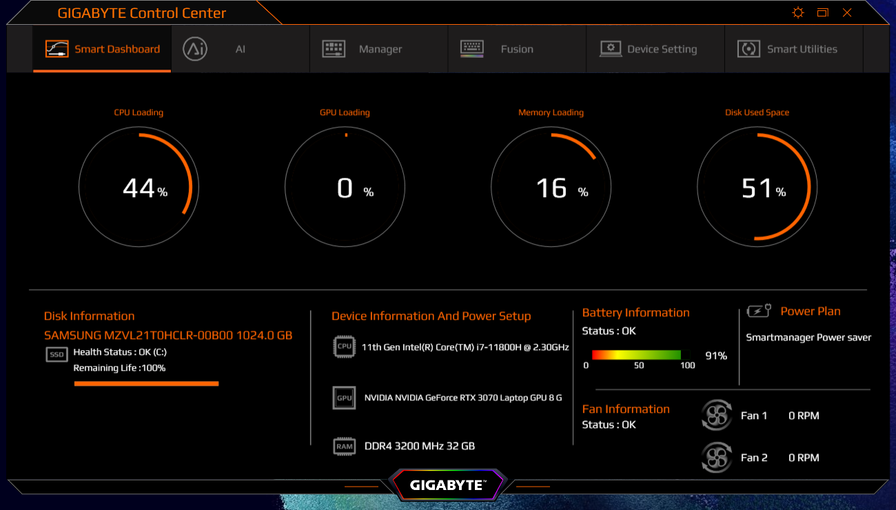Click the RAM memory icon
Screen dimensions: 896x510
pyautogui.click(x=344, y=446)
